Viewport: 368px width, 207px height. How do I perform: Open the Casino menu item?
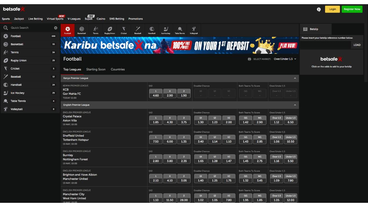pos(101,19)
